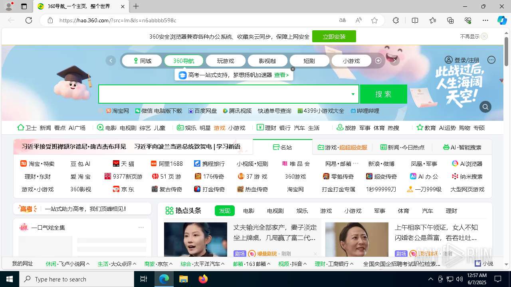Expand the 休闲·飞卢小说网 bottom menu

(x=67, y=263)
